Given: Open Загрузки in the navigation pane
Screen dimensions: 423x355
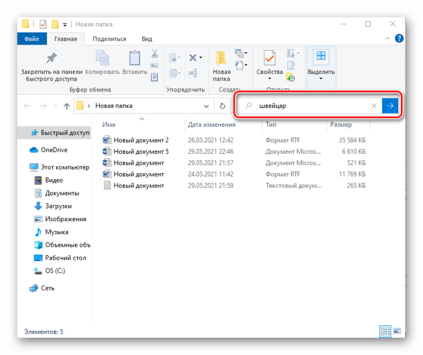Looking at the screenshot, I should coord(58,206).
